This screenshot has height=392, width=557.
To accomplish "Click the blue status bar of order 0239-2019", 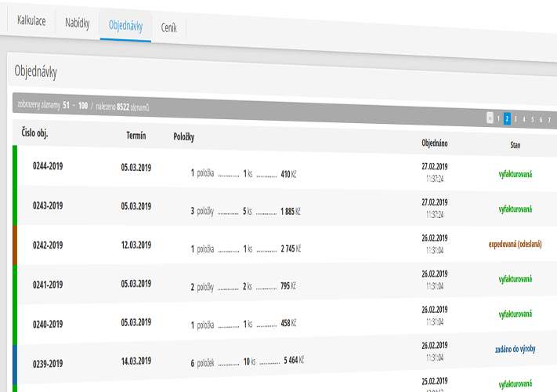I will pyautogui.click(x=14, y=363).
